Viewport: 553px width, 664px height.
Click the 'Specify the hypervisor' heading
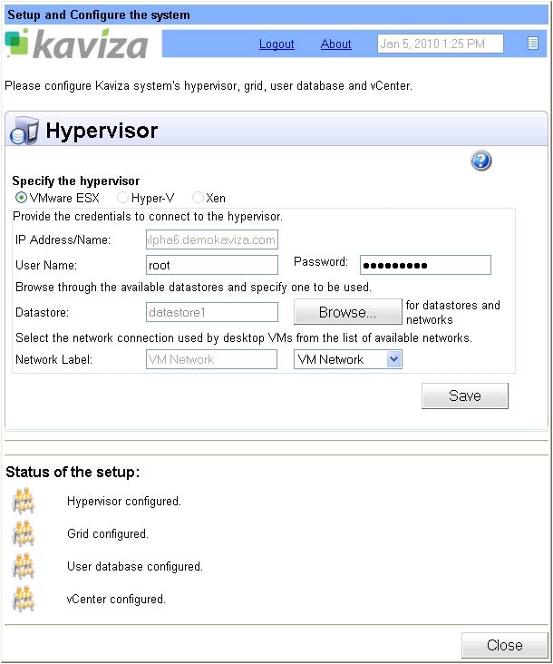76,181
